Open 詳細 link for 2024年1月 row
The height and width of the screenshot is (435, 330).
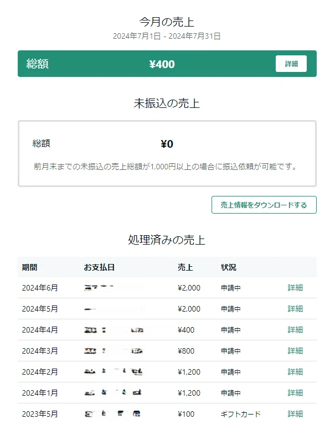click(x=295, y=393)
